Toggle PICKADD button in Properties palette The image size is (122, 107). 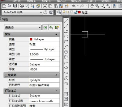[45, 28]
